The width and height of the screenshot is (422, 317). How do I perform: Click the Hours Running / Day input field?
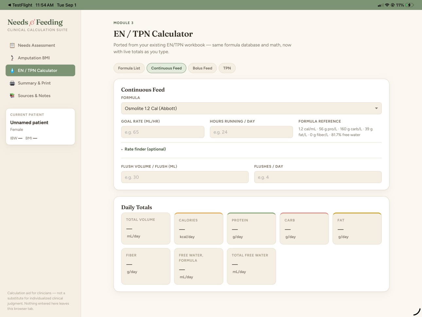click(x=251, y=132)
